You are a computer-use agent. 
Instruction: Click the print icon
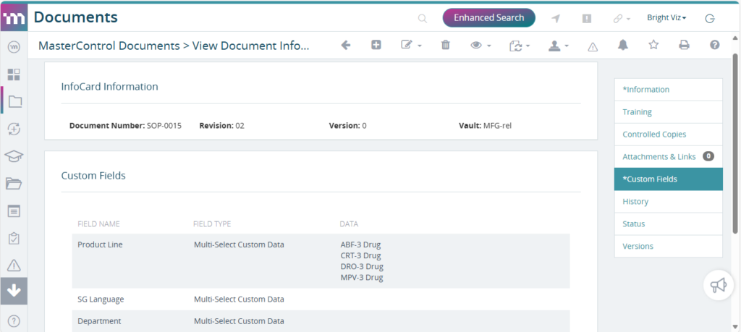[684, 46]
